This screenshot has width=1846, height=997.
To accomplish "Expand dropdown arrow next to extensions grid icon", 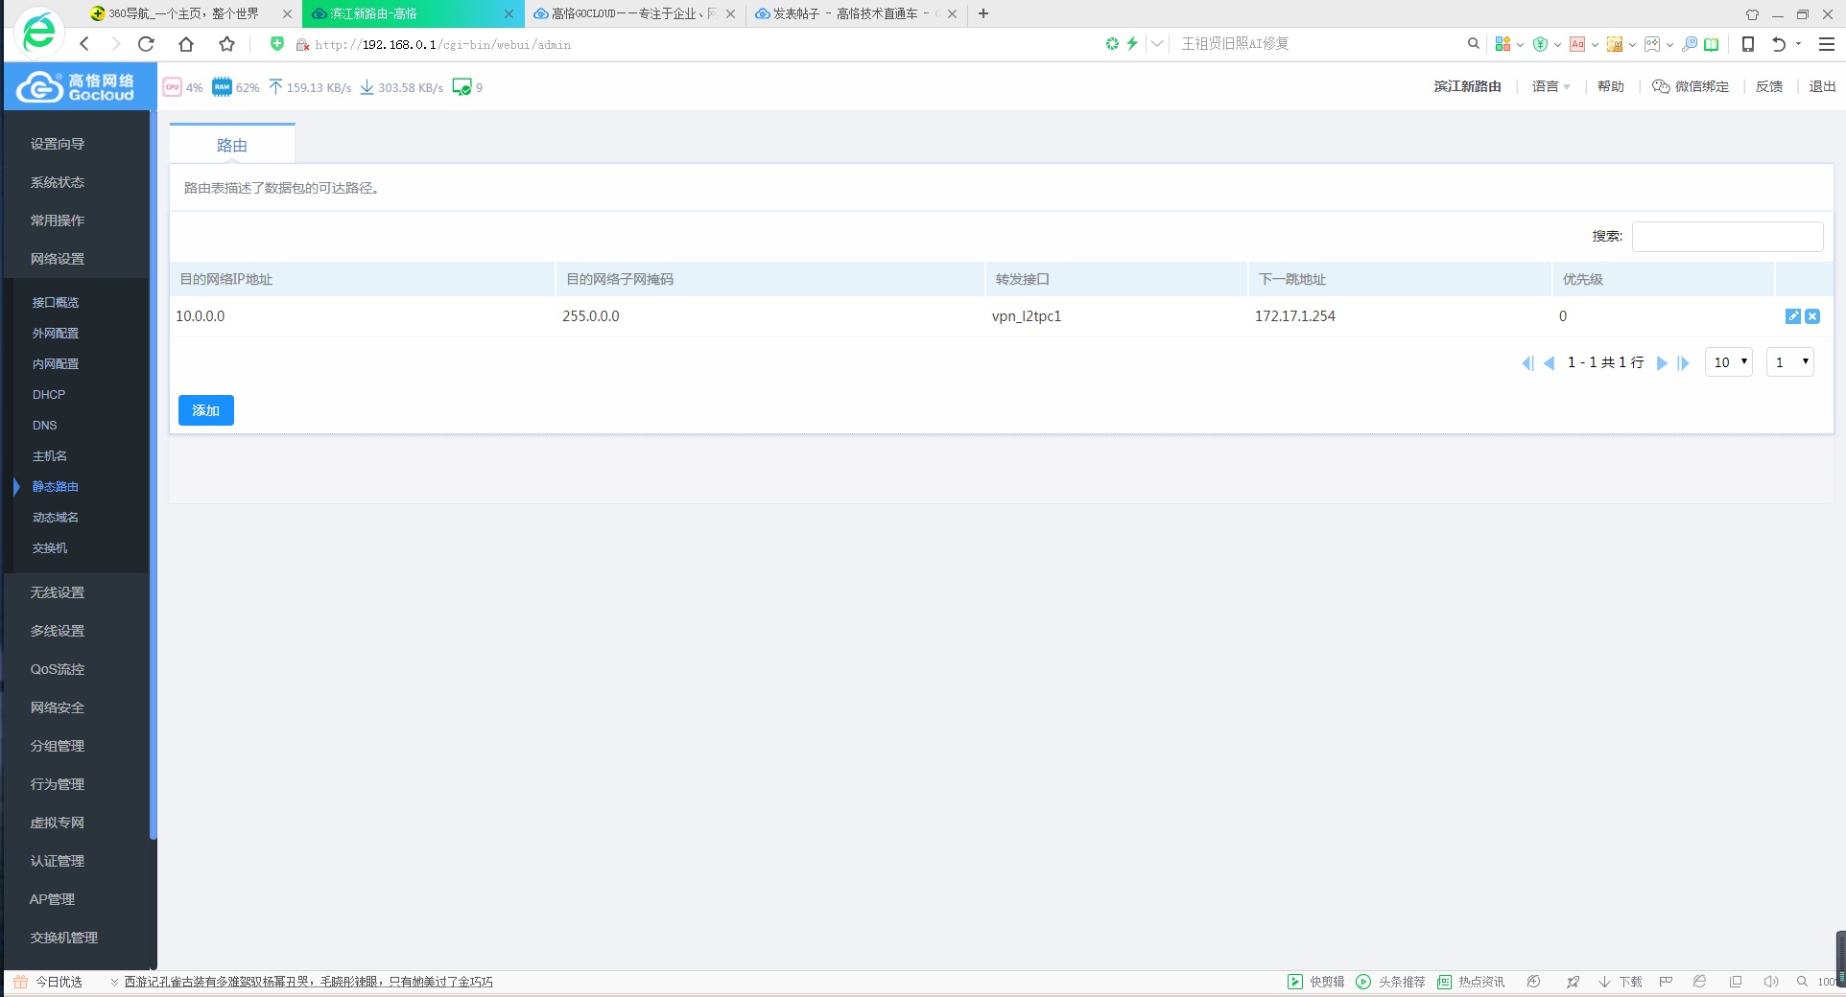I will tap(1520, 44).
